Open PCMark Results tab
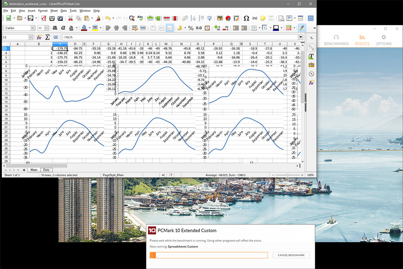 pos(362,41)
